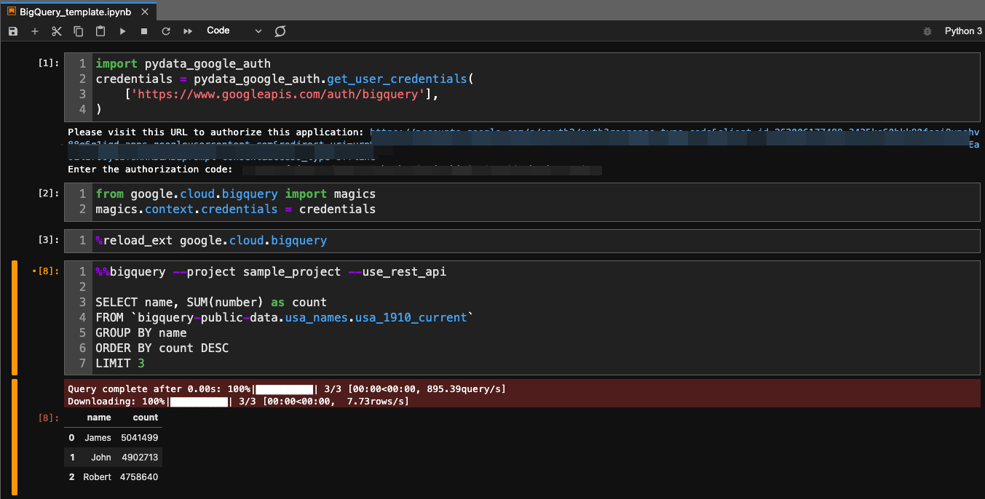Screen dimensions: 985x499
Task: Save the notebook with the floppy disk icon
Action: point(13,31)
